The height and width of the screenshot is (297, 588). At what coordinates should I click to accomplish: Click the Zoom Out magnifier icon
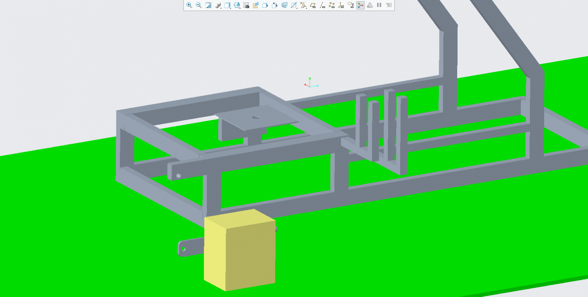pos(198,5)
